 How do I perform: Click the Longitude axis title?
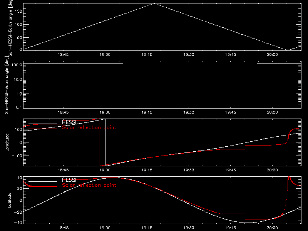7,142
